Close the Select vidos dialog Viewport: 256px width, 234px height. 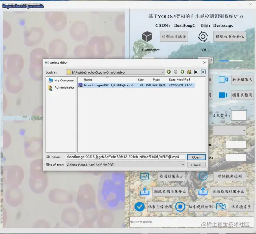[205, 62]
